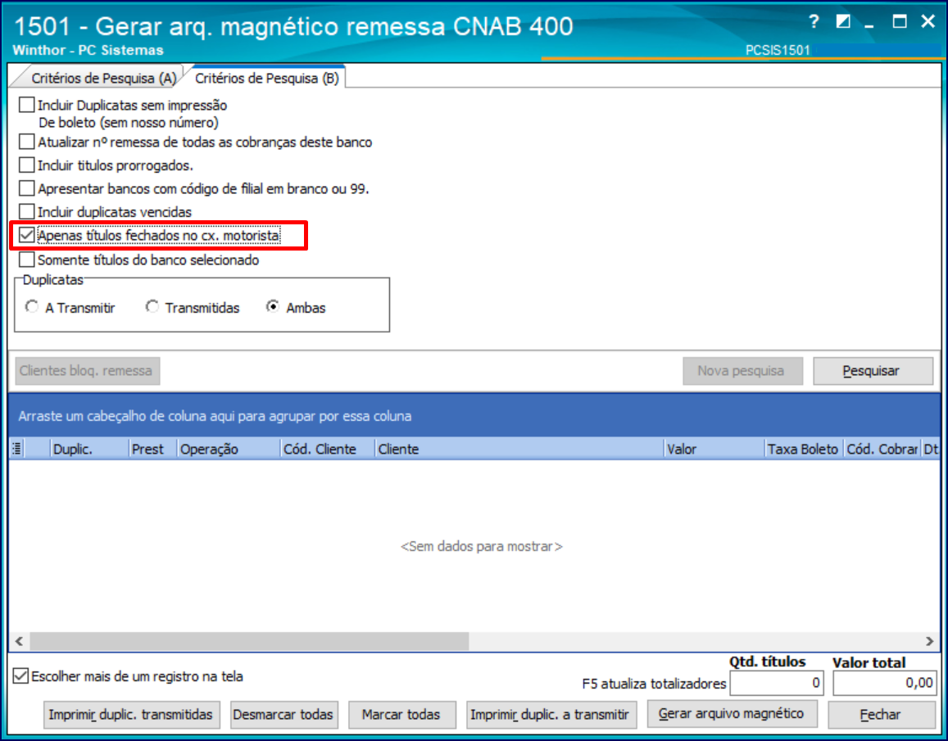Select the Ambas radio button
948x741 pixels.
coord(273,307)
